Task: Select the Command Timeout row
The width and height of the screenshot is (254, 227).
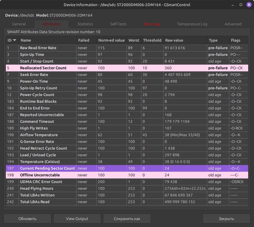Action: (x=127, y=122)
